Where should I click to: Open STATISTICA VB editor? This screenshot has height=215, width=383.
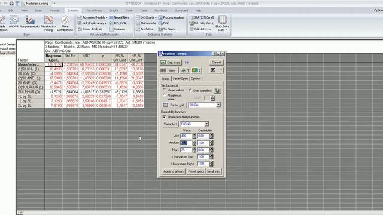pos(202,17)
